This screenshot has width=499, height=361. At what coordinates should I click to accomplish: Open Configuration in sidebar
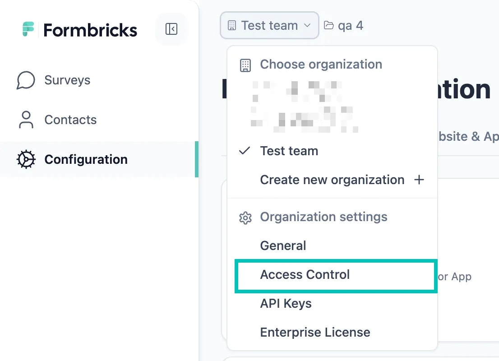[x=86, y=160]
